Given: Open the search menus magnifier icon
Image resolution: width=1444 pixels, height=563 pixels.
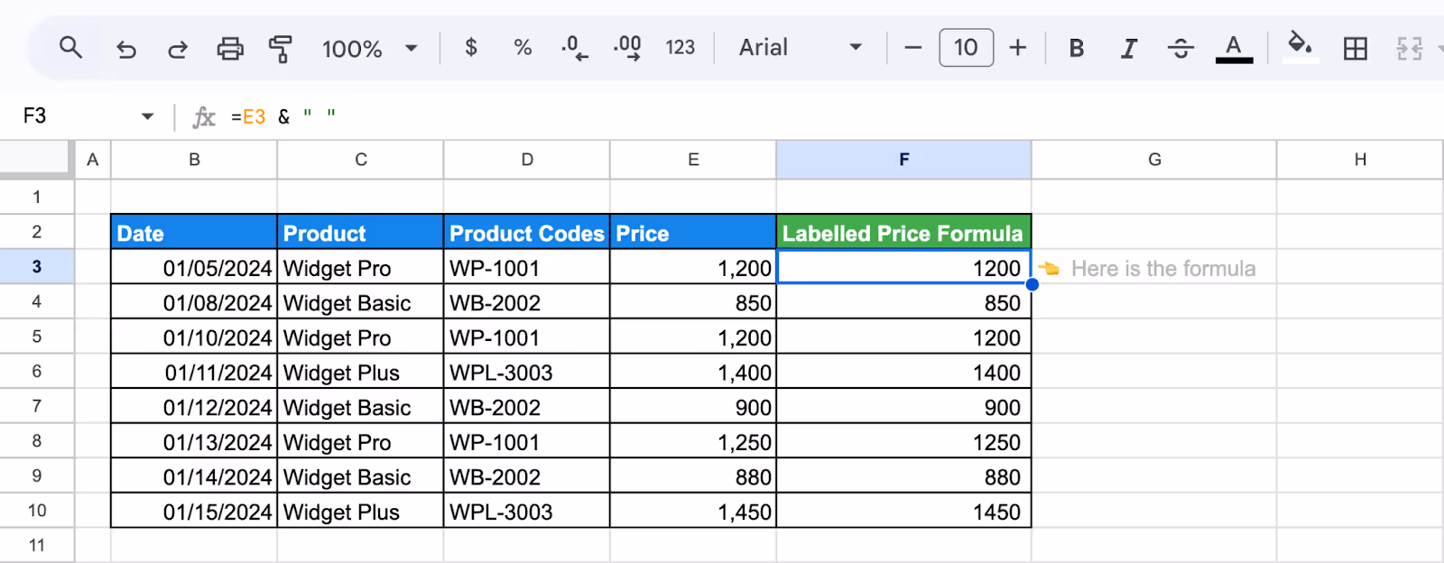Looking at the screenshot, I should (x=70, y=48).
